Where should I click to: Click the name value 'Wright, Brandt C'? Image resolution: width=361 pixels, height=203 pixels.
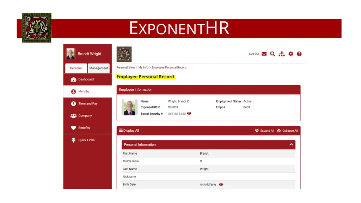178,102
